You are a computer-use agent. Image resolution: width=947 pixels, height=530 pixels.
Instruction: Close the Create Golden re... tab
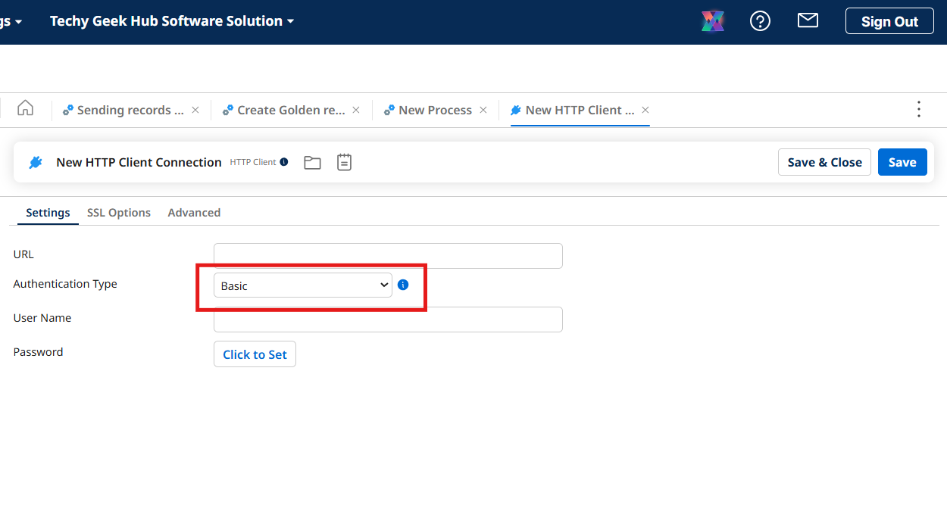[356, 110]
